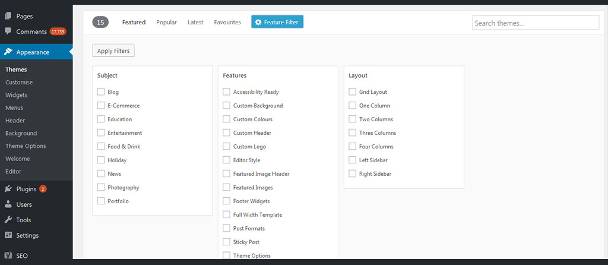
Task: Tick the Blog subject checkbox
Action: click(101, 92)
